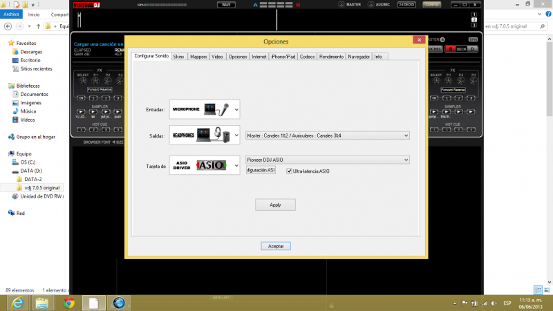This screenshot has height=311, width=553.
Task: Open Archivo menu in File Explorer
Action: [x=11, y=15]
